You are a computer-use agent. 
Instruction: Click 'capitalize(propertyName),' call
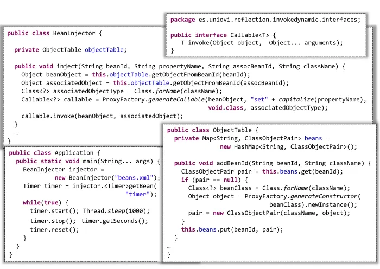pos(322,99)
